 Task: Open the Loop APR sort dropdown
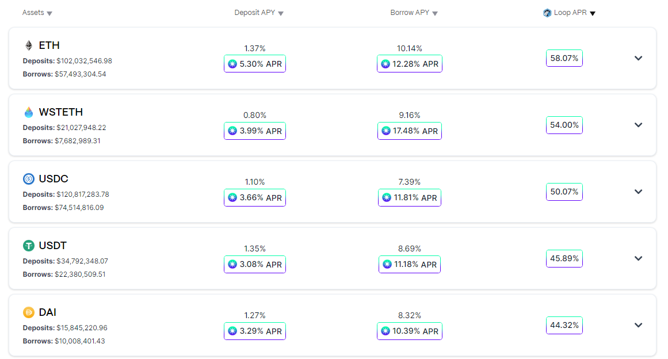(593, 12)
